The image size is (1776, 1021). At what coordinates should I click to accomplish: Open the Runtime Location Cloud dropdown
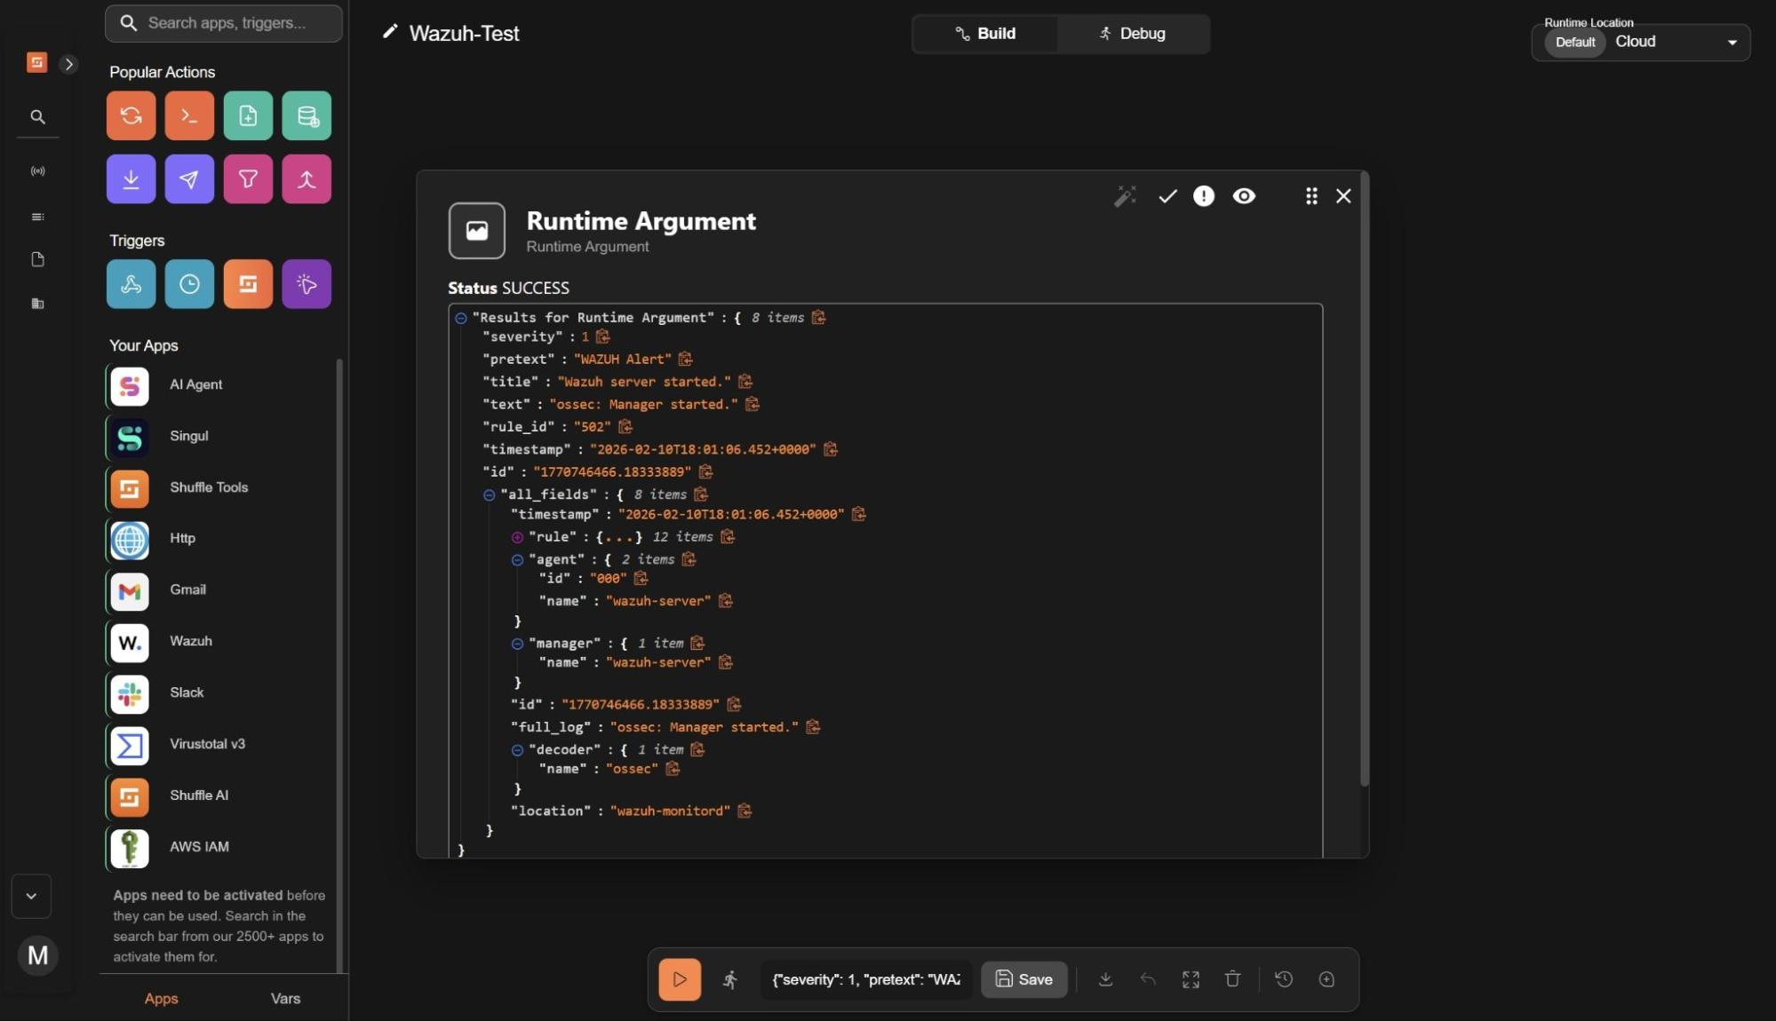(x=1731, y=42)
